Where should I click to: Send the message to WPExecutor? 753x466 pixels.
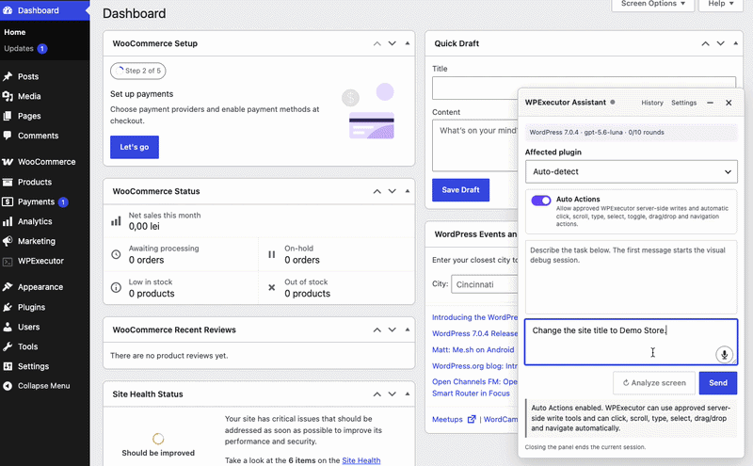pos(718,383)
